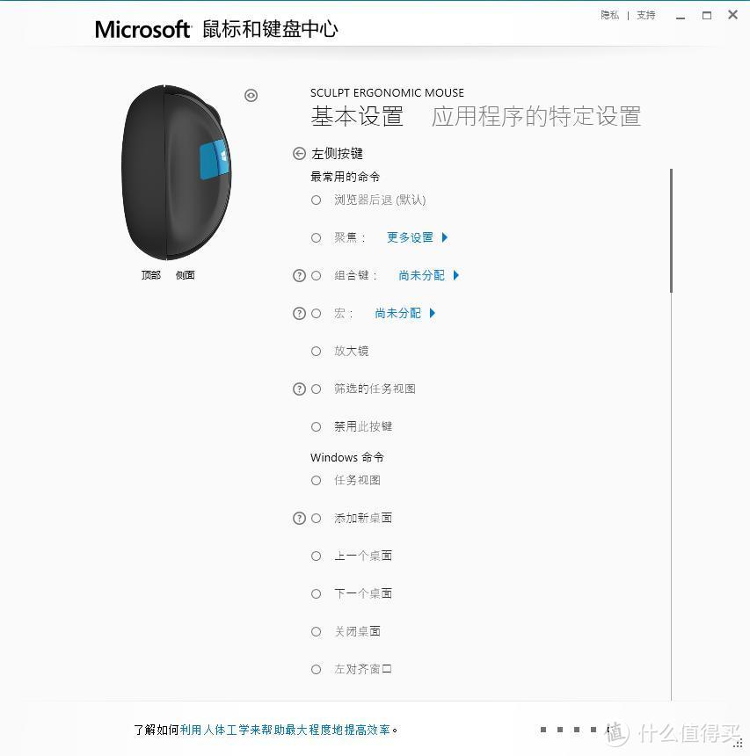The width and height of the screenshot is (750, 756).
Task: Select the 浏览器后退 (默认) radio button
Action: pos(316,200)
